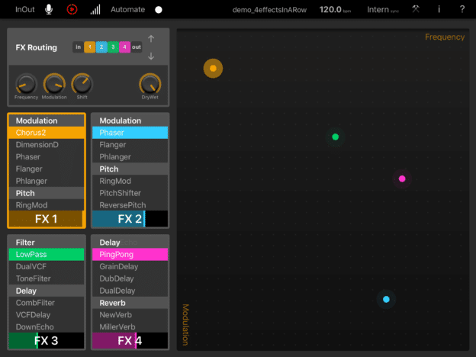Image resolution: width=476 pixels, height=357 pixels.
Task: Open the signal level bars icon
Action: pyautogui.click(x=95, y=9)
